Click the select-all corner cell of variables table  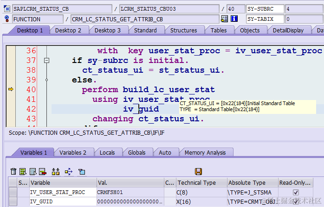(13, 182)
